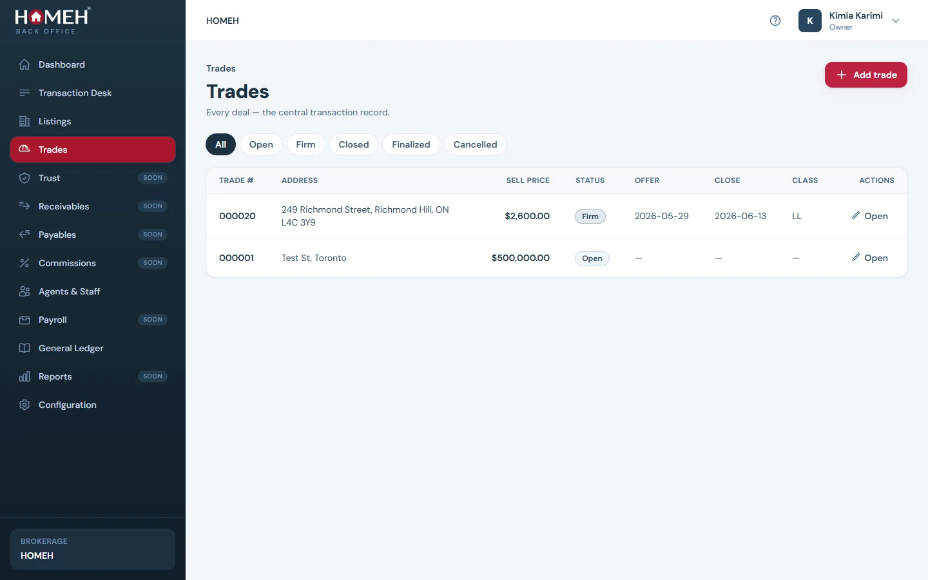928x580 pixels.
Task: Click the SOON badge beside Payroll
Action: click(153, 320)
